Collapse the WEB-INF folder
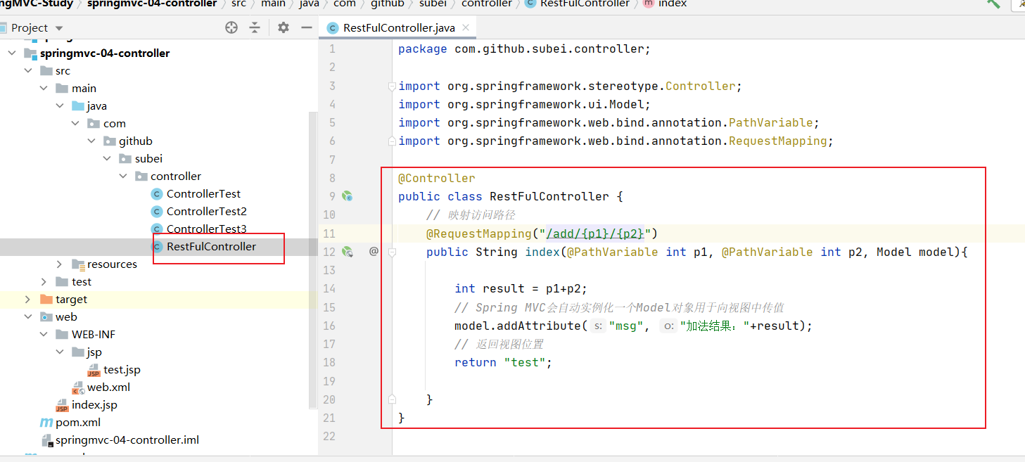The height and width of the screenshot is (462, 1025). (x=44, y=335)
